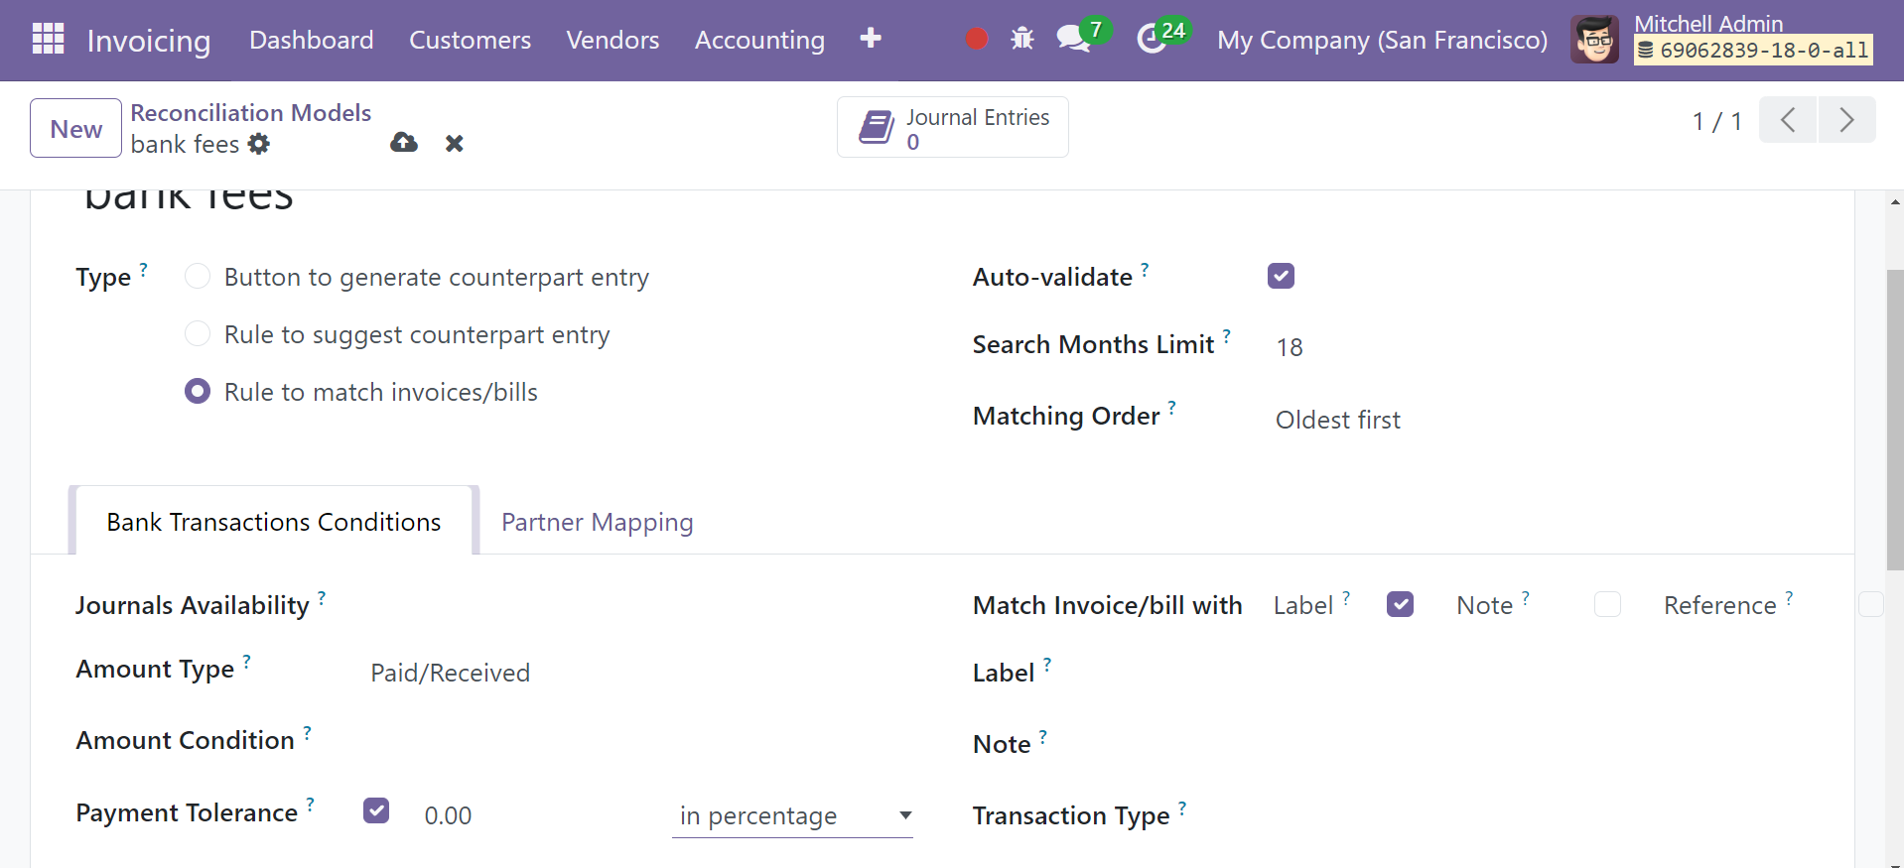The height and width of the screenshot is (868, 1904).
Task: Show help tooltip for Type field
Action: tap(143, 269)
